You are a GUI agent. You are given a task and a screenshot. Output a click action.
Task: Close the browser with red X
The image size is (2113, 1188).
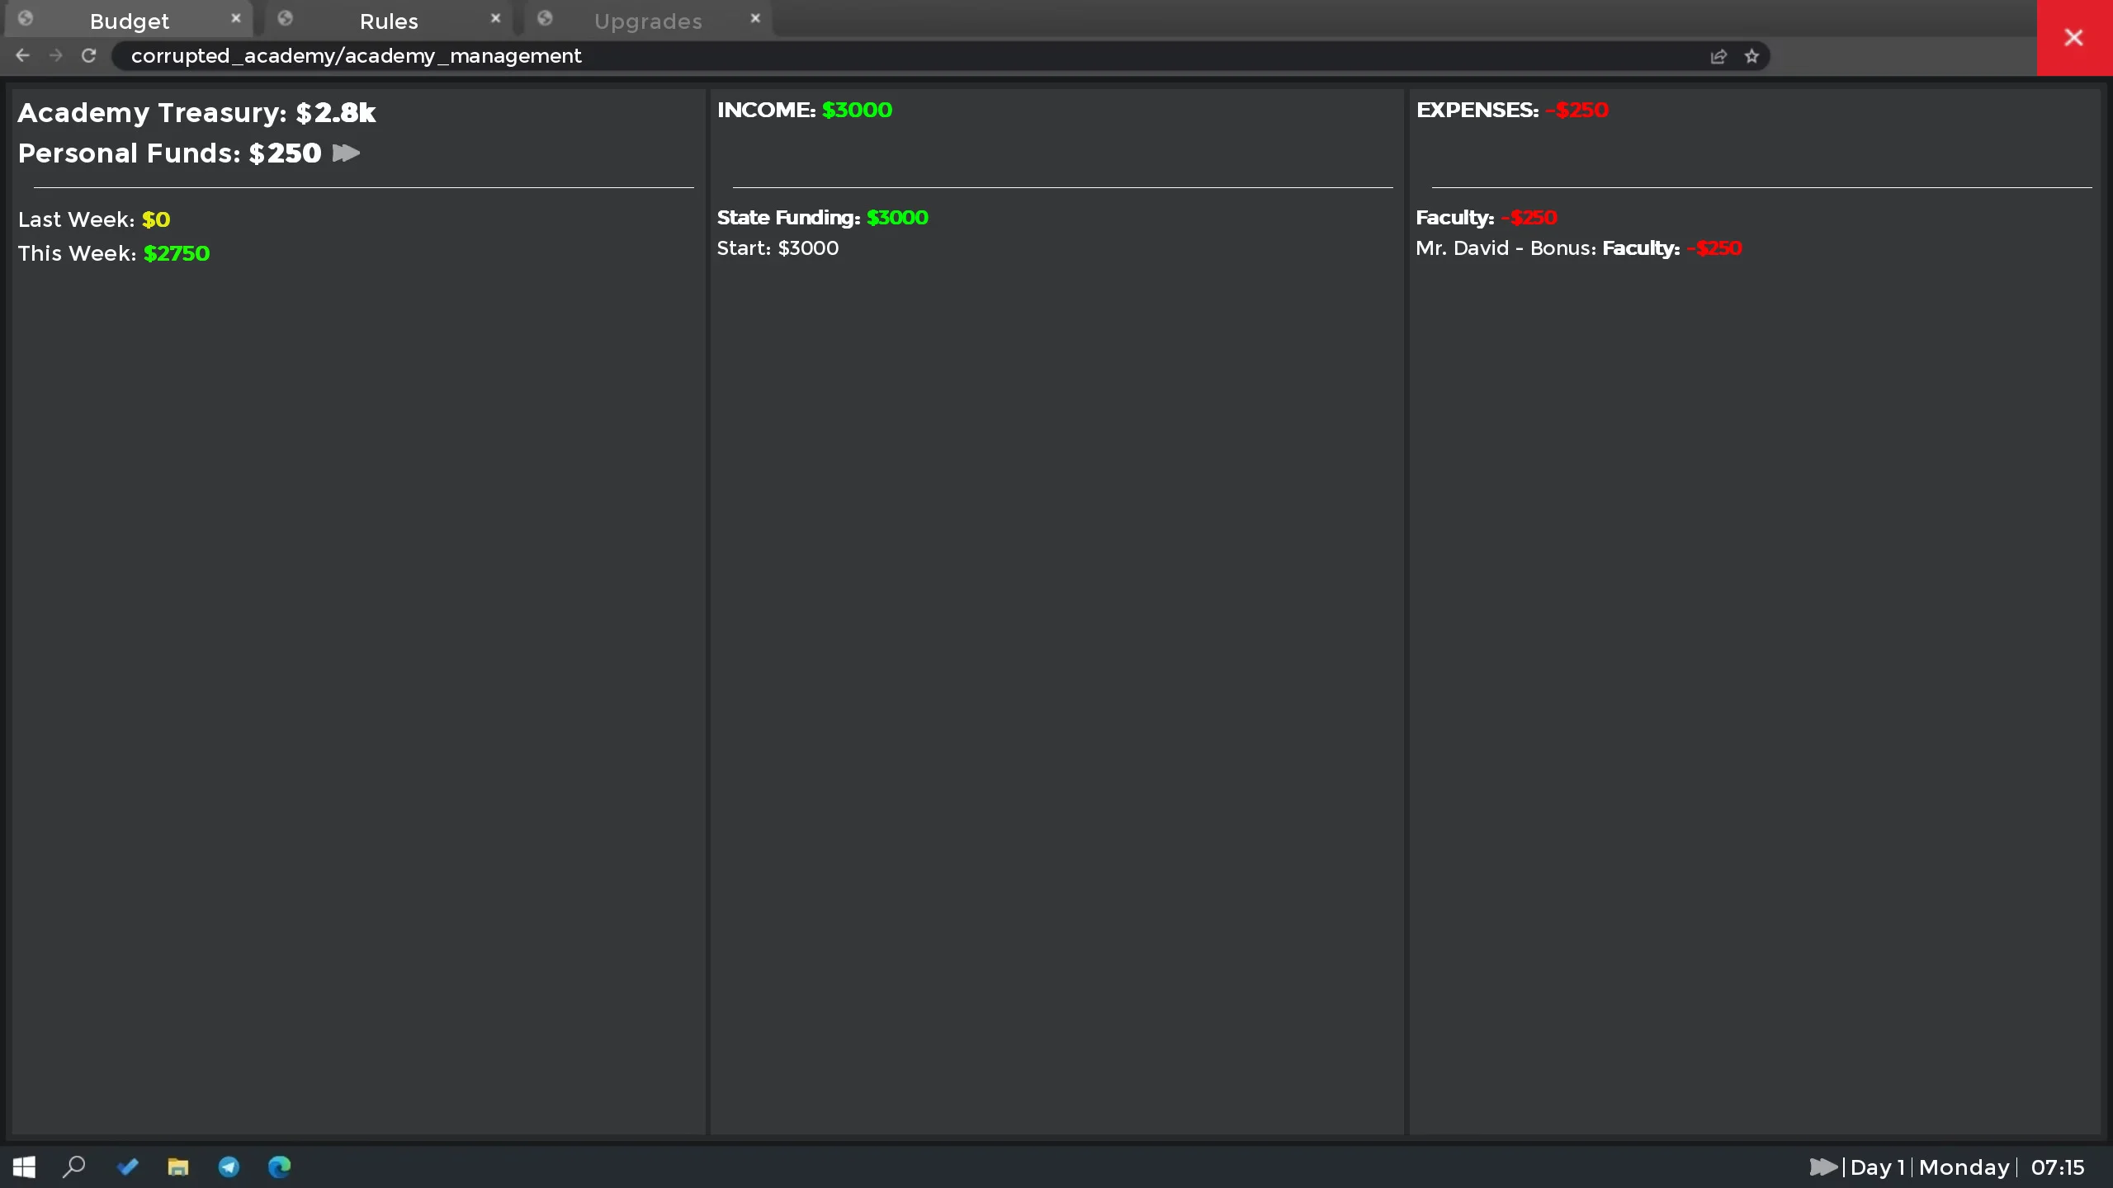click(2073, 37)
